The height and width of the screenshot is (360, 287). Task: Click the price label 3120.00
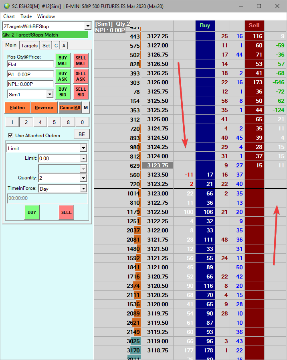coord(158,304)
